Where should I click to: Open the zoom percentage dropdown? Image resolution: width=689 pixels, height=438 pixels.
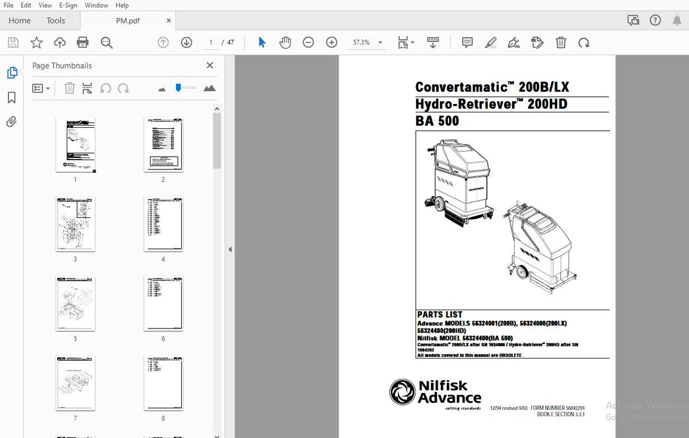(380, 42)
